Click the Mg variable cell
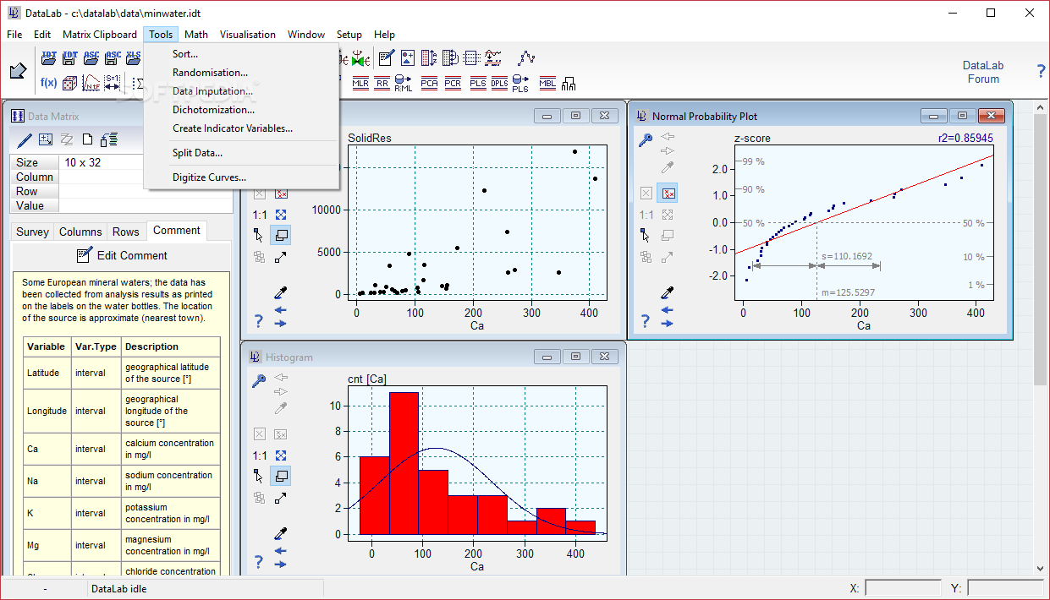This screenshot has height=600, width=1050. click(47, 545)
